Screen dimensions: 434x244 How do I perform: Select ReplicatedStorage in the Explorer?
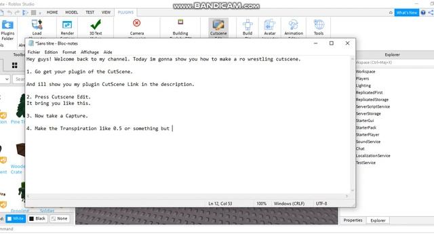click(x=372, y=100)
